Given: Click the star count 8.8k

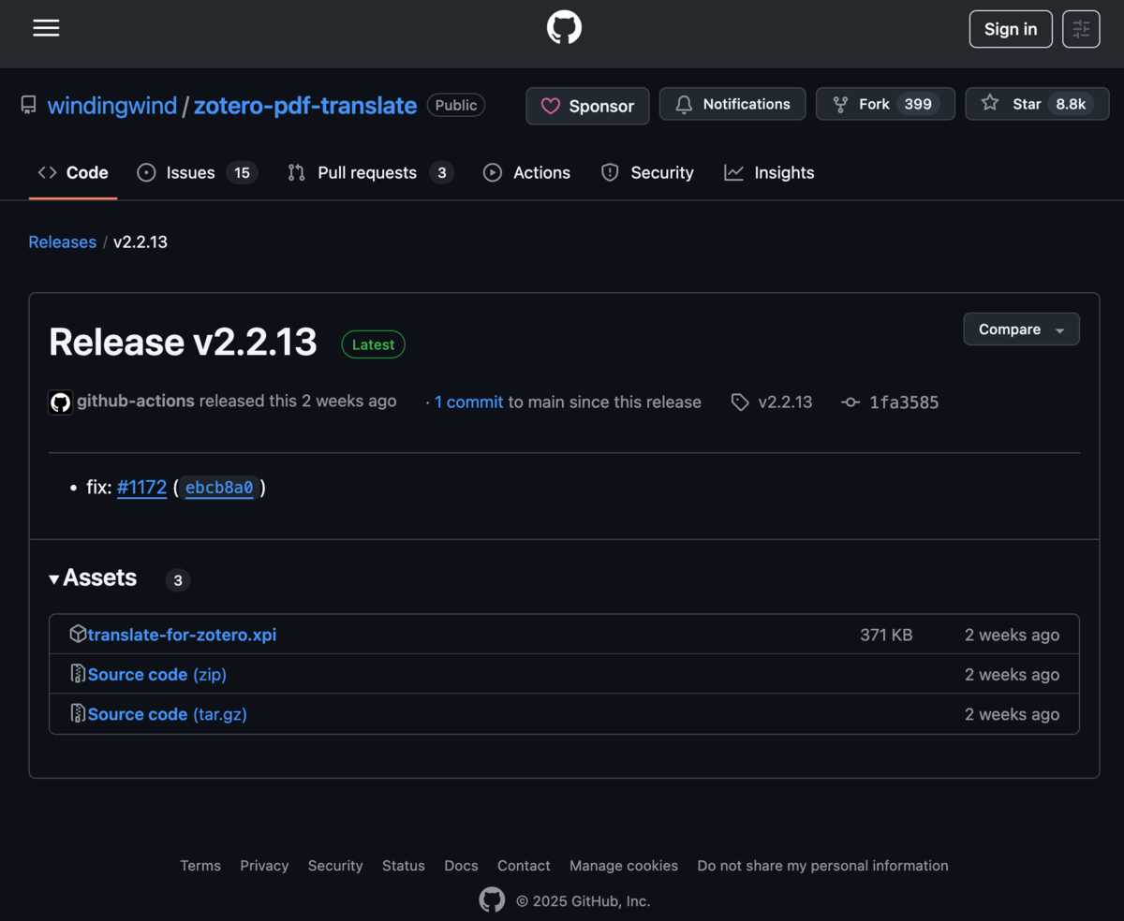Looking at the screenshot, I should click(x=1071, y=104).
